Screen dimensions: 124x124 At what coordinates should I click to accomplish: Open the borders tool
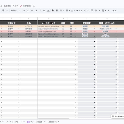point(57,11)
